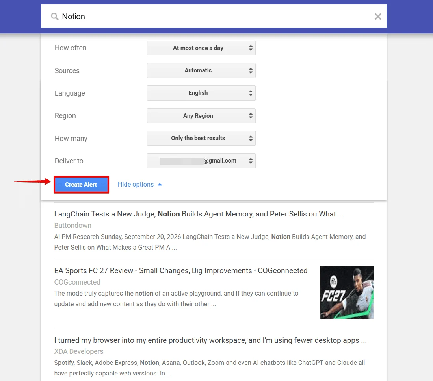Viewport: 433px width, 381px height.
Task: Clear the search with the X icon
Action: pyautogui.click(x=378, y=17)
